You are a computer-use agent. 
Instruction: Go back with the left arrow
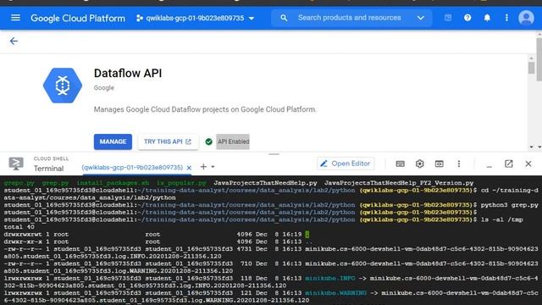tap(14, 42)
